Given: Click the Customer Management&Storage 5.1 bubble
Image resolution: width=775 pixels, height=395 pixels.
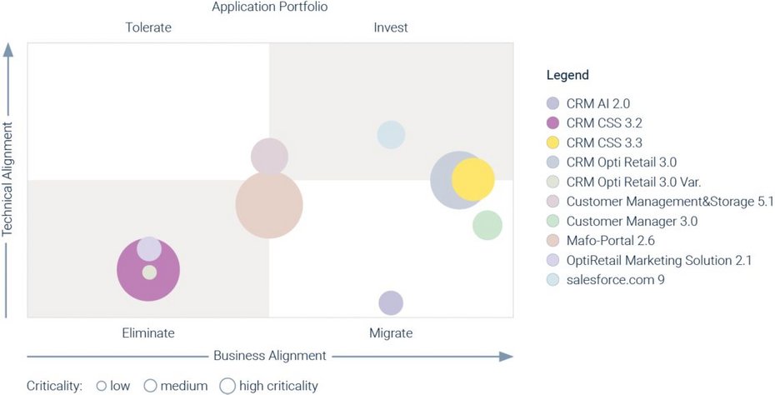Looking at the screenshot, I should [269, 154].
